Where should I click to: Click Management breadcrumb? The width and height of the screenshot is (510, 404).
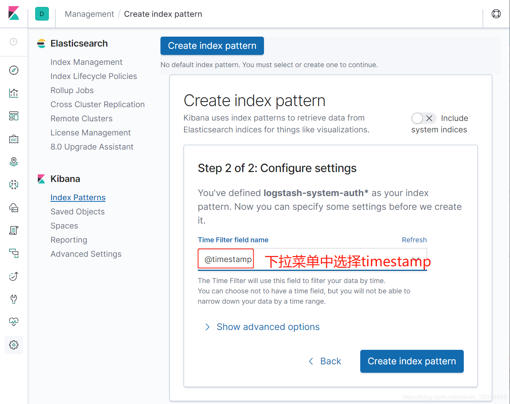tap(89, 14)
